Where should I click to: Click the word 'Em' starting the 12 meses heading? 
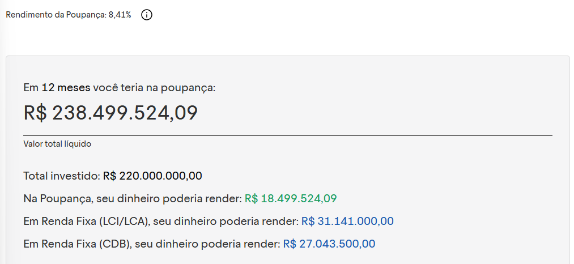coord(31,88)
